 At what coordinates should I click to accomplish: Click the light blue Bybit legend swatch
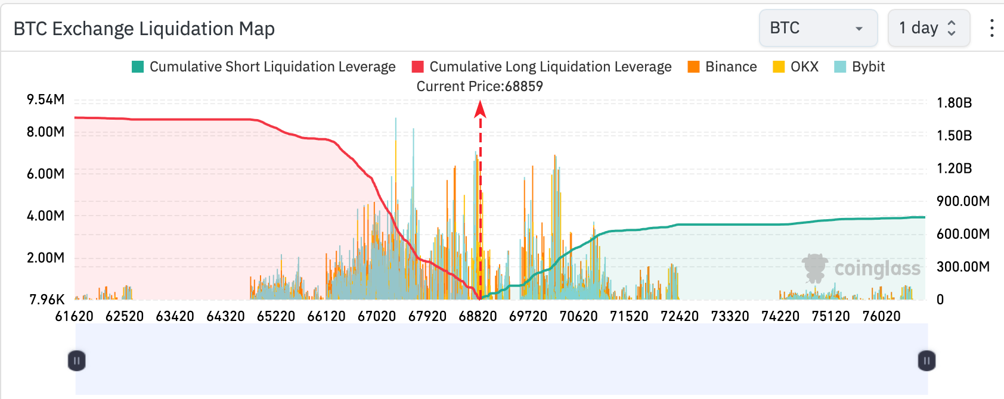tap(840, 67)
